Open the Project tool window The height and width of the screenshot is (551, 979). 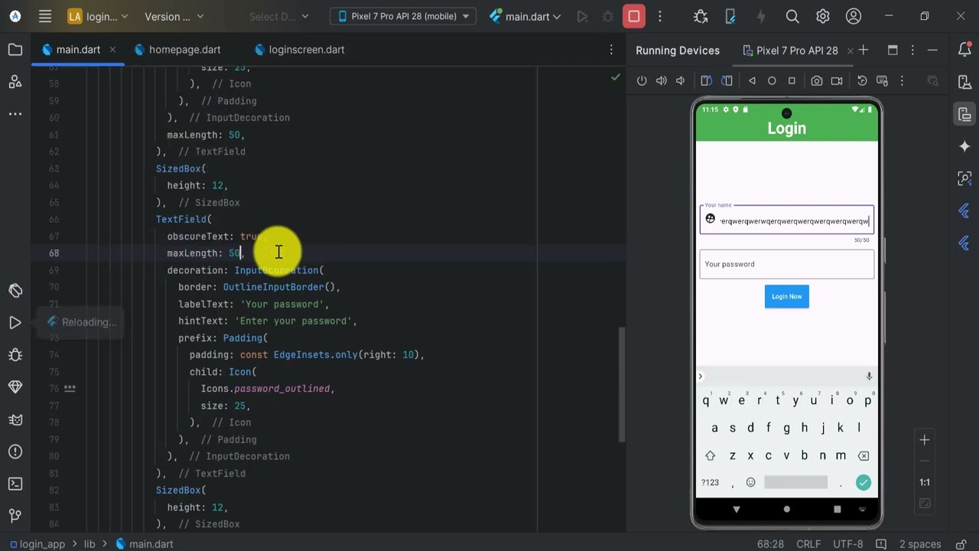15,50
